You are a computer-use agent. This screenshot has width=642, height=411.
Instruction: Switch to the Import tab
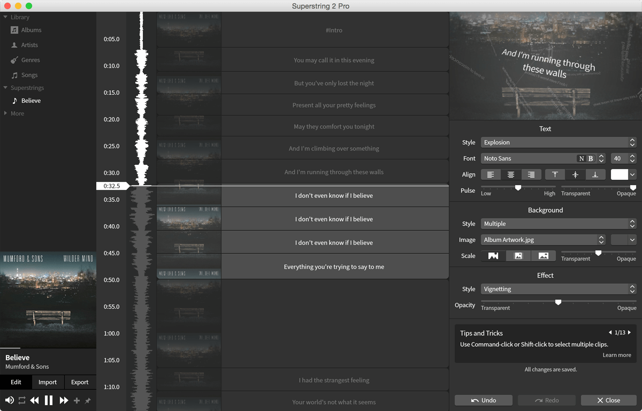(x=48, y=382)
